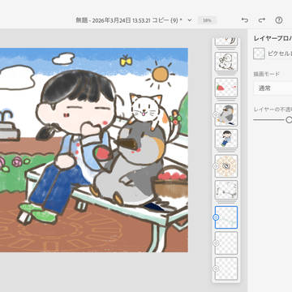Expand the document title dropdown chevron
Image resolution: width=292 pixels, height=292 pixels.
(190, 20)
